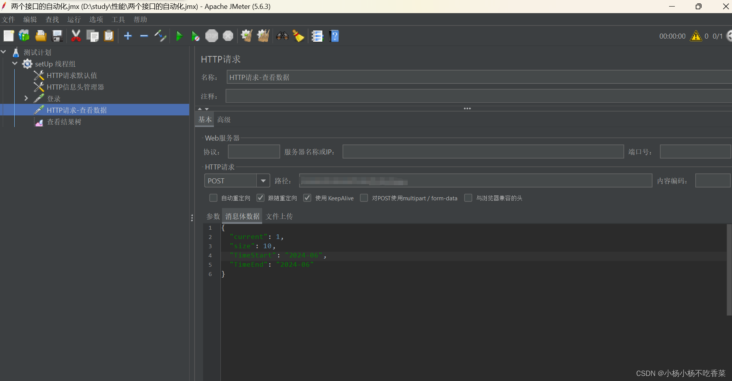Click Start no pauses icon
The width and height of the screenshot is (732, 381).
195,36
